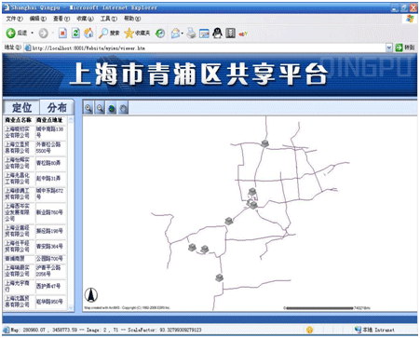Screen dimensions: 420x338
Task: Open the 文件(F) menu
Action: coord(15,19)
